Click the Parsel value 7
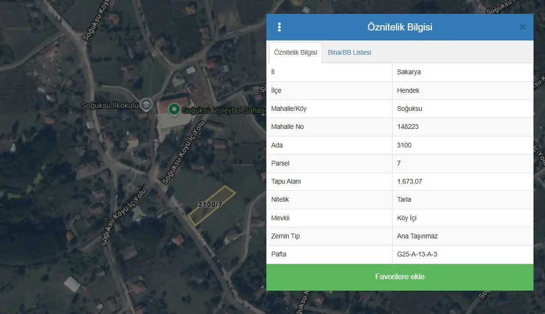545x314 pixels. [399, 163]
